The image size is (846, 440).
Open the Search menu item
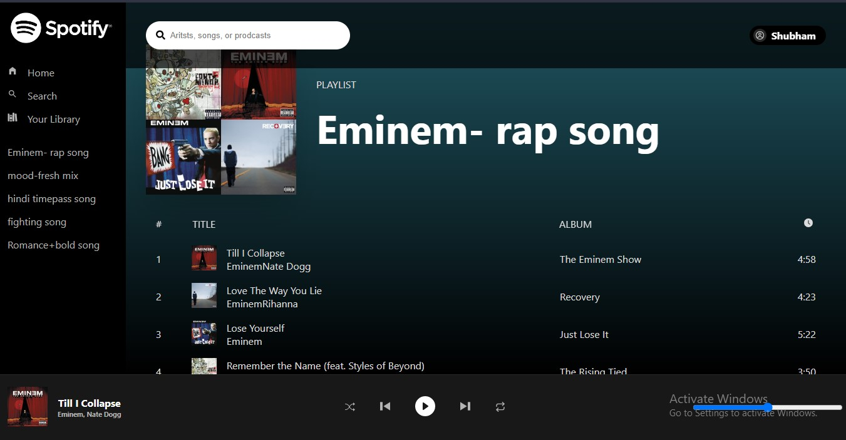click(42, 96)
